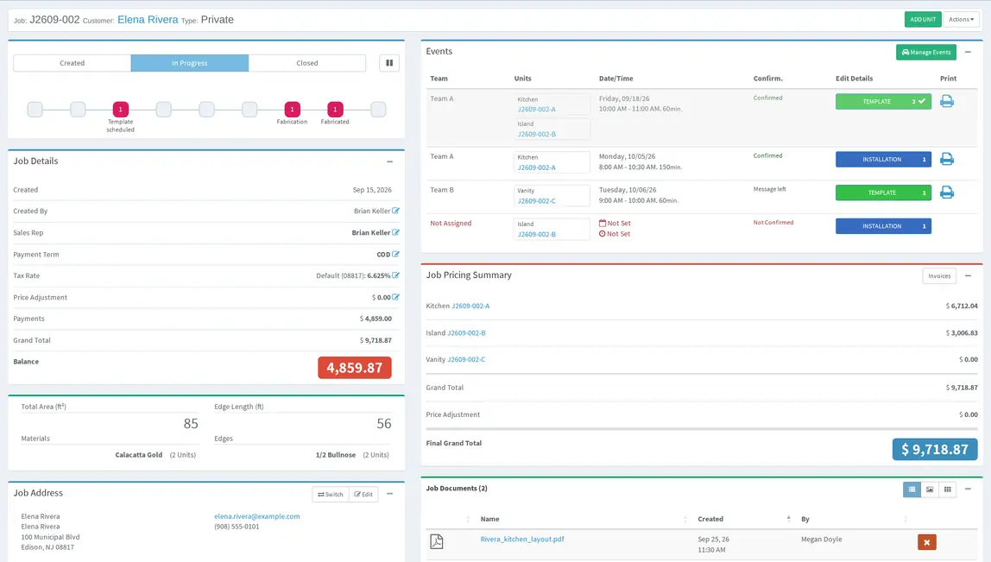Open Team A Monday INSTALLATION details

(x=883, y=160)
